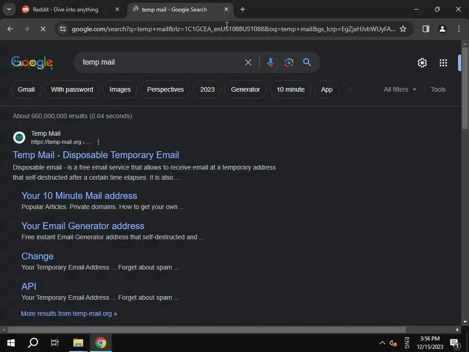Select the Gmail filter chip
Screen dimensions: 469x352
26,89
